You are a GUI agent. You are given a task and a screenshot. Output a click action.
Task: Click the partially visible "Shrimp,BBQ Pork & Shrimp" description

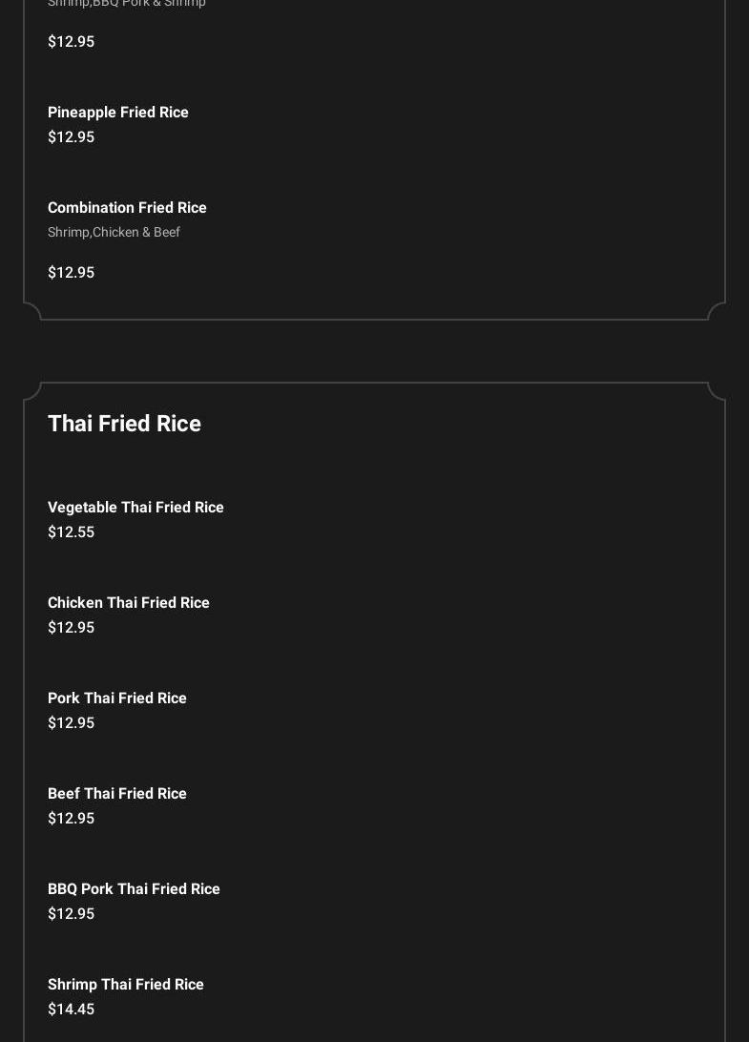tap(127, 4)
